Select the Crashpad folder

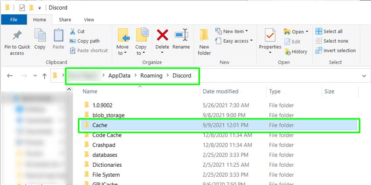pyautogui.click(x=103, y=145)
